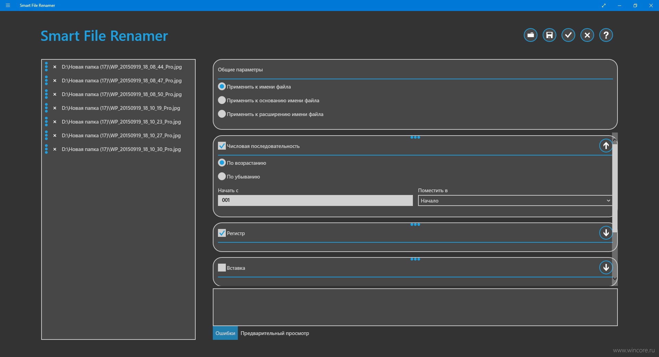The image size is (659, 357).
Task: Click three-dot handle above Числовая последовательность
Action: tap(415, 137)
